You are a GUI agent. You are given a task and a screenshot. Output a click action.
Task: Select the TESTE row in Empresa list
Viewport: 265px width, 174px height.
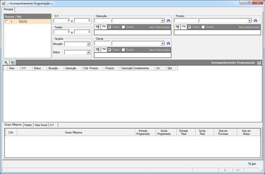(27, 22)
